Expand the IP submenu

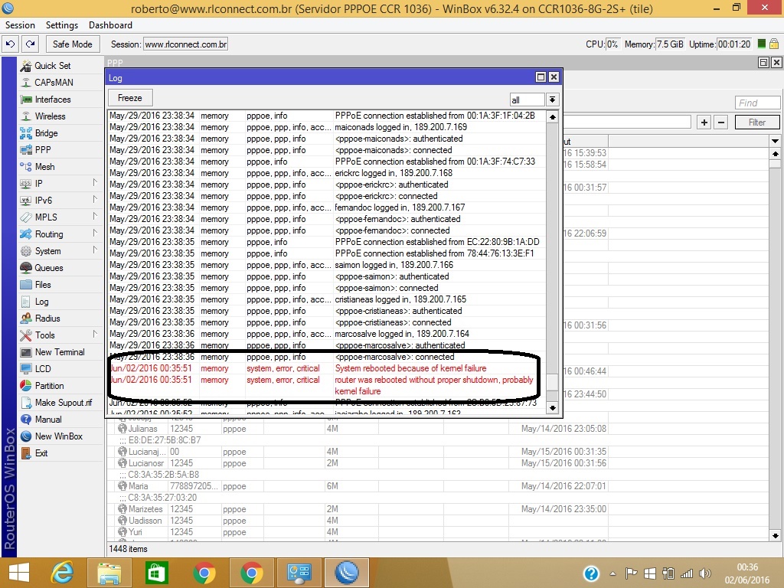[58, 184]
